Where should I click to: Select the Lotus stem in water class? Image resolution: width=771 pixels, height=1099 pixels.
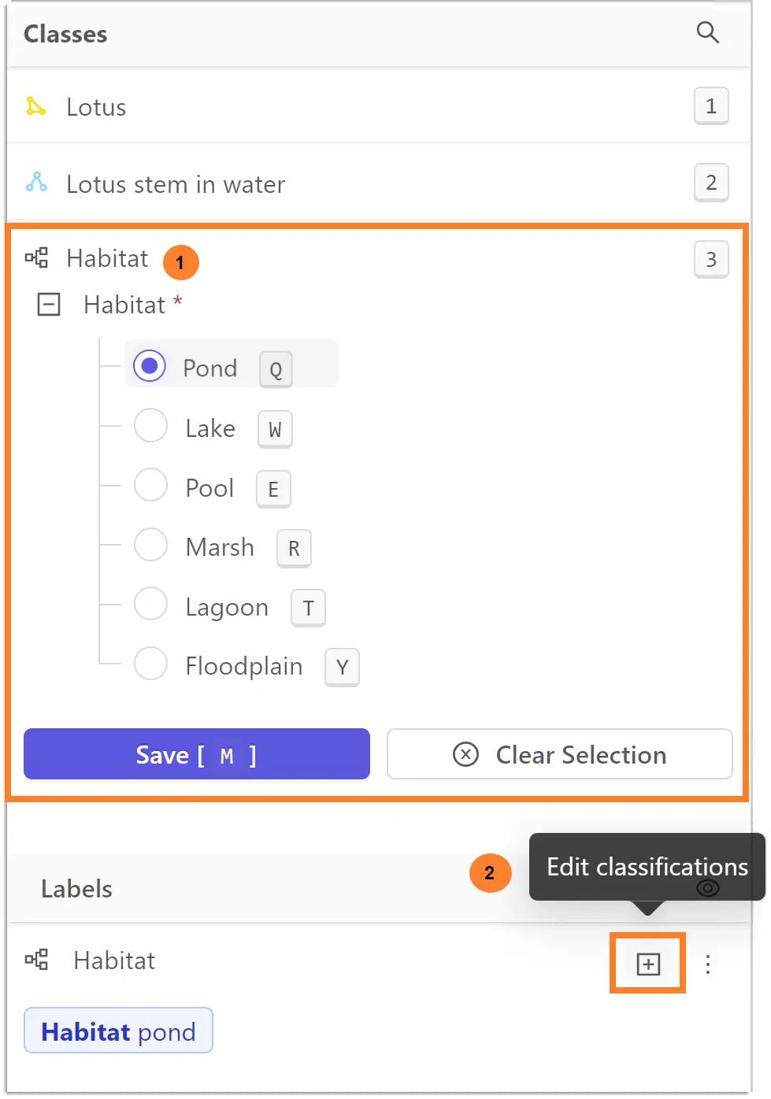coord(378,183)
